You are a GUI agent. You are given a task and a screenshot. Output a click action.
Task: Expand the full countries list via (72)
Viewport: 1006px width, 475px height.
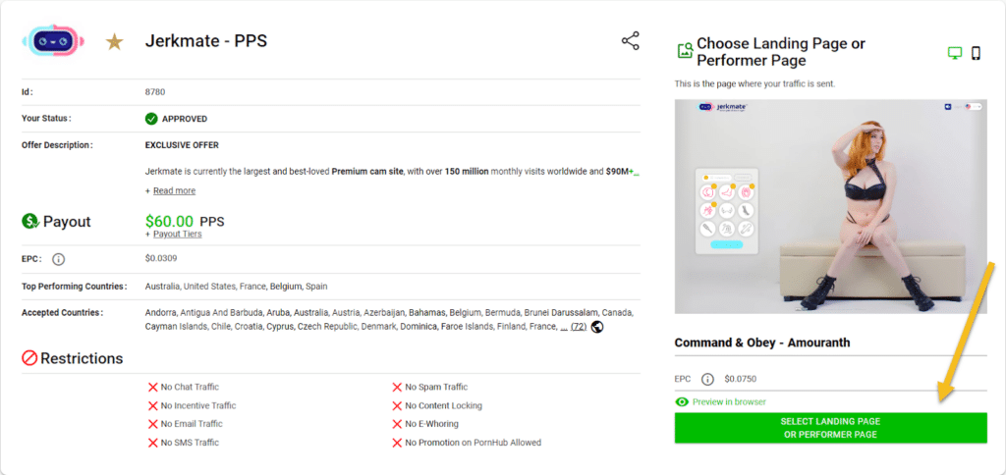tap(578, 327)
